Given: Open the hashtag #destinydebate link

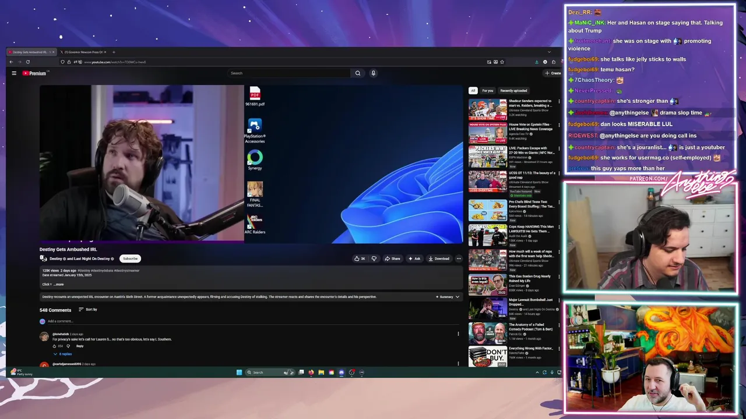Looking at the screenshot, I should point(102,271).
